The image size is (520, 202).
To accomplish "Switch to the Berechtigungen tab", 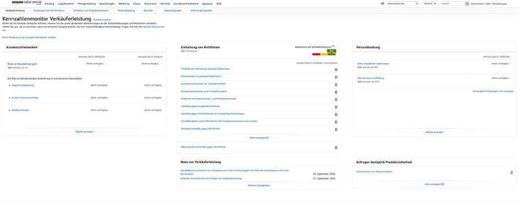I will click(x=173, y=10).
